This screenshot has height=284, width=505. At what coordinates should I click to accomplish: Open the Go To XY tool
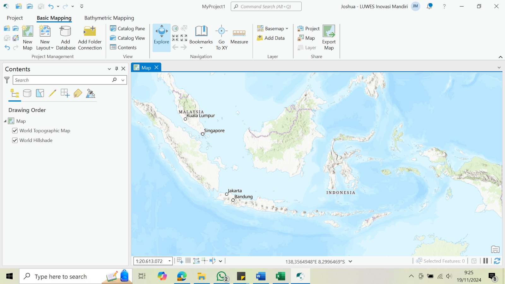coord(222,38)
